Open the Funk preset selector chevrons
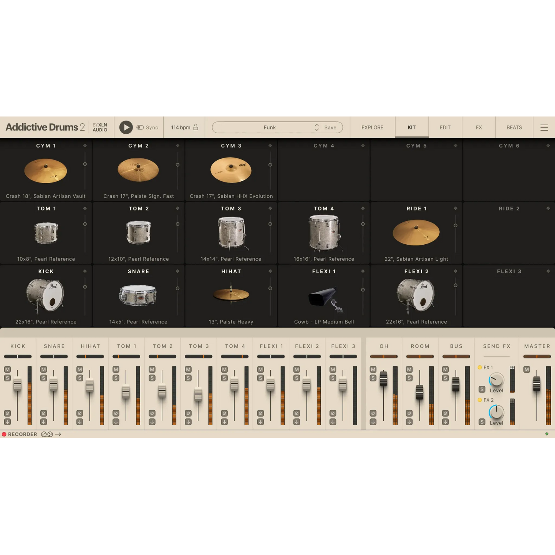The height and width of the screenshot is (555, 555). click(316, 127)
